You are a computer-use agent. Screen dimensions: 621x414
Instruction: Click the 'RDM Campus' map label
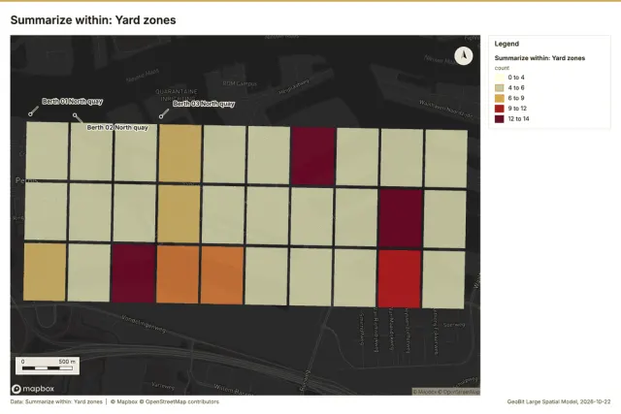pyautogui.click(x=240, y=83)
